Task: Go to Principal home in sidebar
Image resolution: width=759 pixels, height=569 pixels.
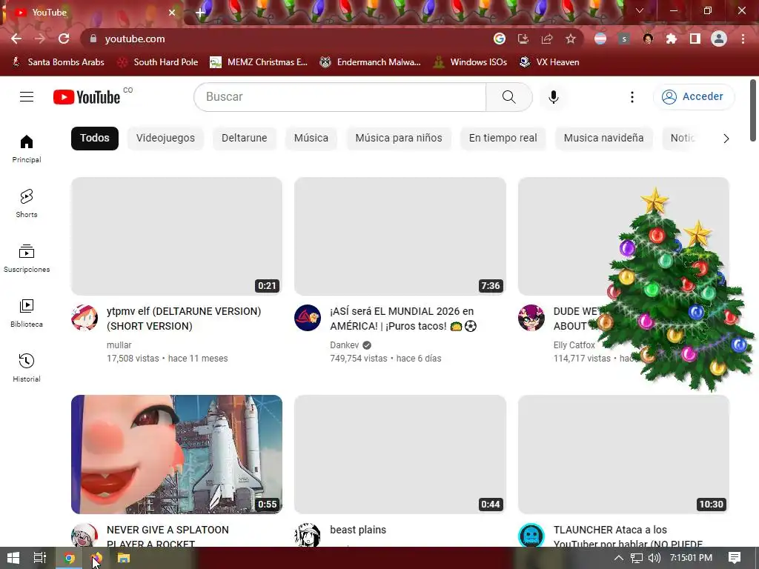Action: [27, 148]
